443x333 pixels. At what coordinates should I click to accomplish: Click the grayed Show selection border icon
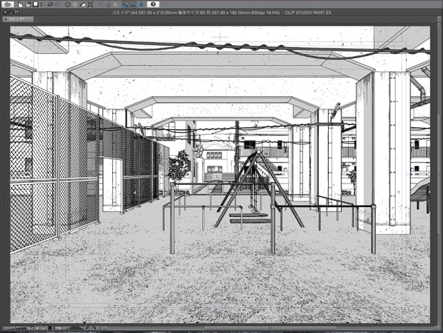pyautogui.click(x=116, y=4)
